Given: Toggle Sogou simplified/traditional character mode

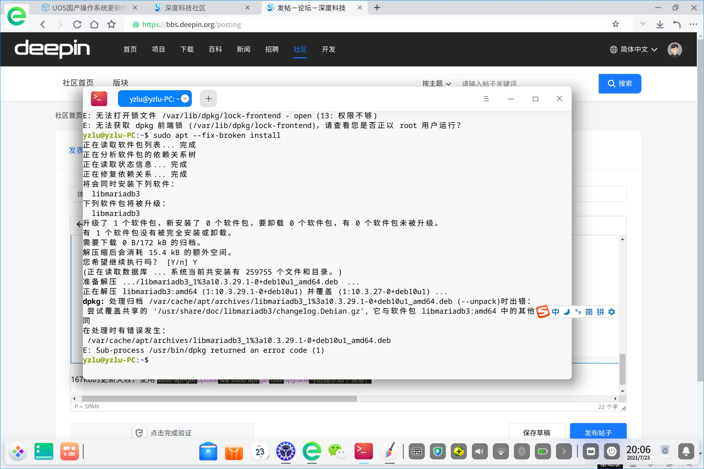Looking at the screenshot, I should pyautogui.click(x=589, y=312).
